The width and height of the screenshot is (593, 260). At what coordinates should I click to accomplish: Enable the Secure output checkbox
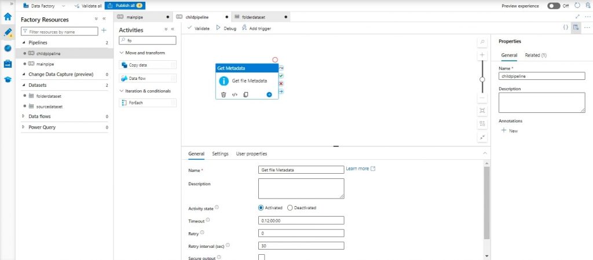point(262,257)
